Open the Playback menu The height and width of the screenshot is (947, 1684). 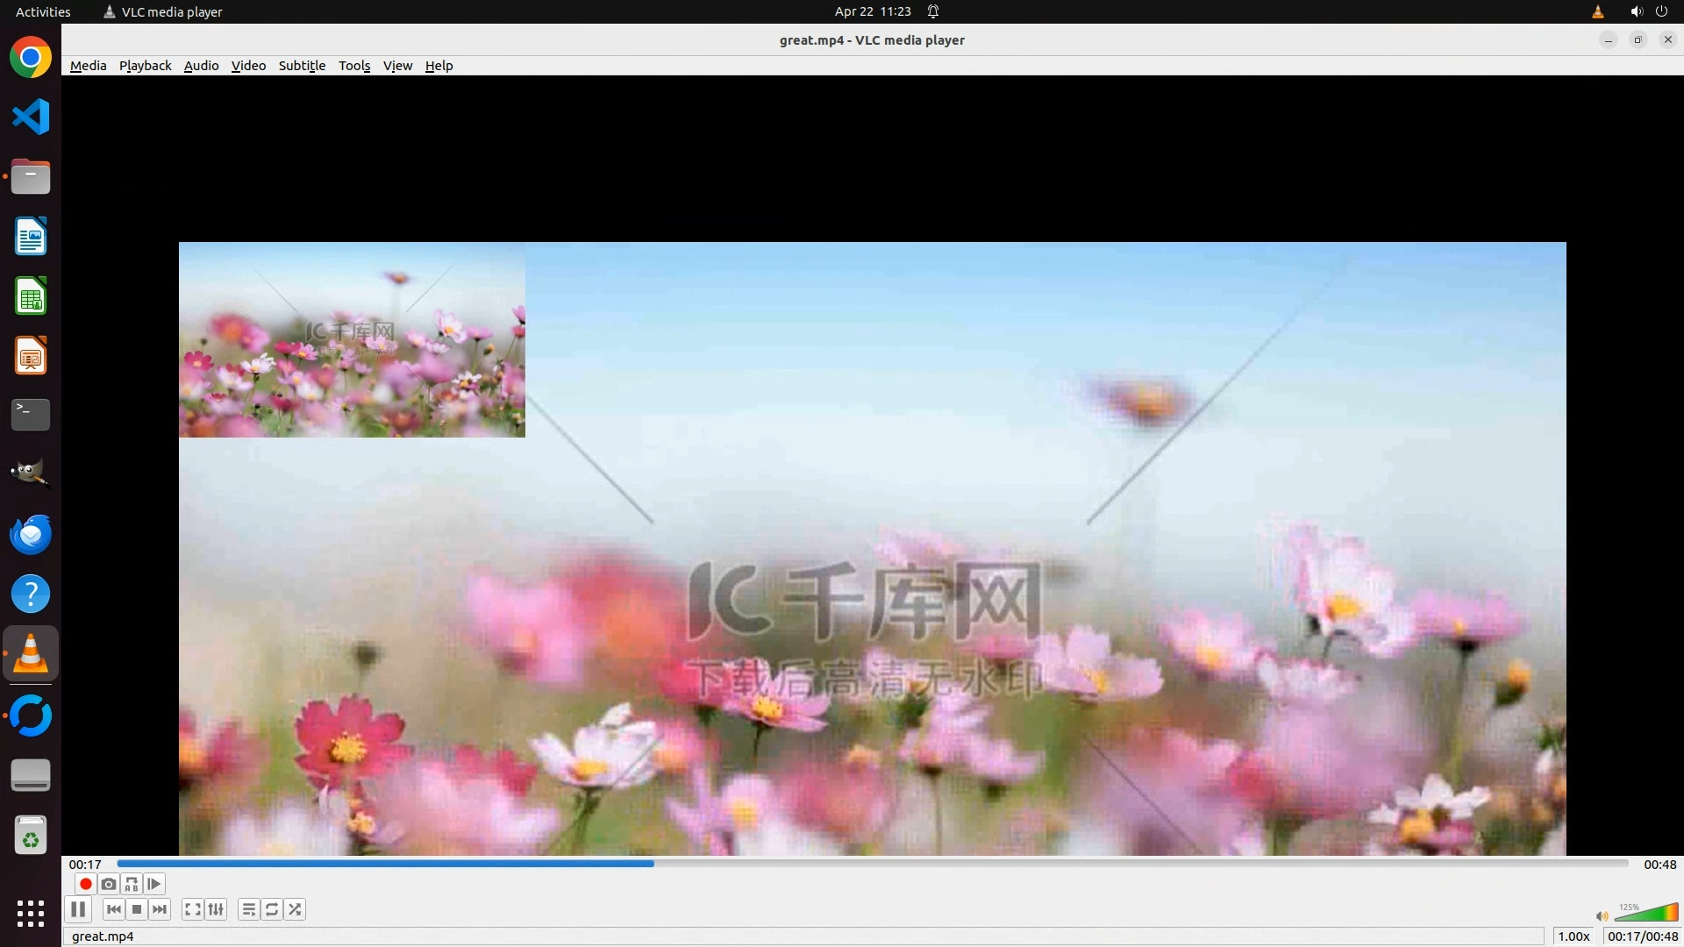tap(145, 66)
